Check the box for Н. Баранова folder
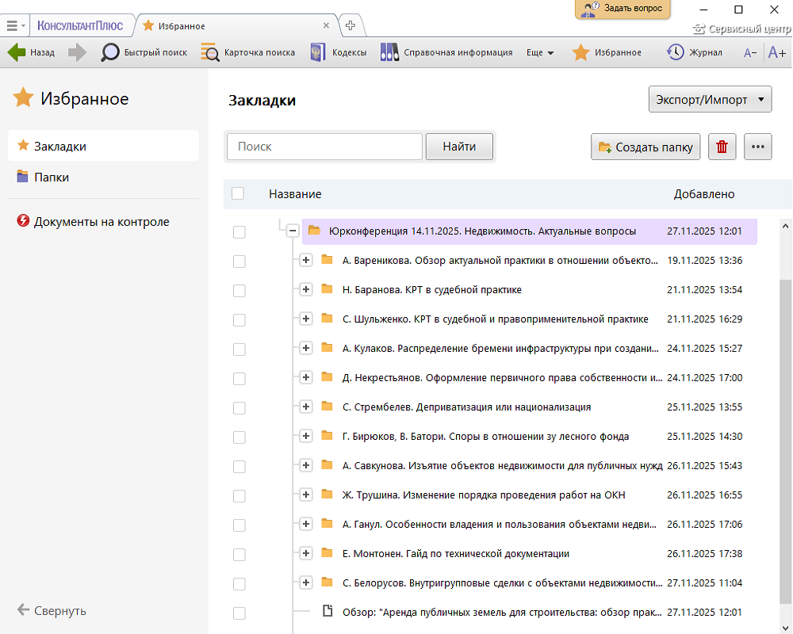Screen dimensions: 793x634 tap(239, 291)
